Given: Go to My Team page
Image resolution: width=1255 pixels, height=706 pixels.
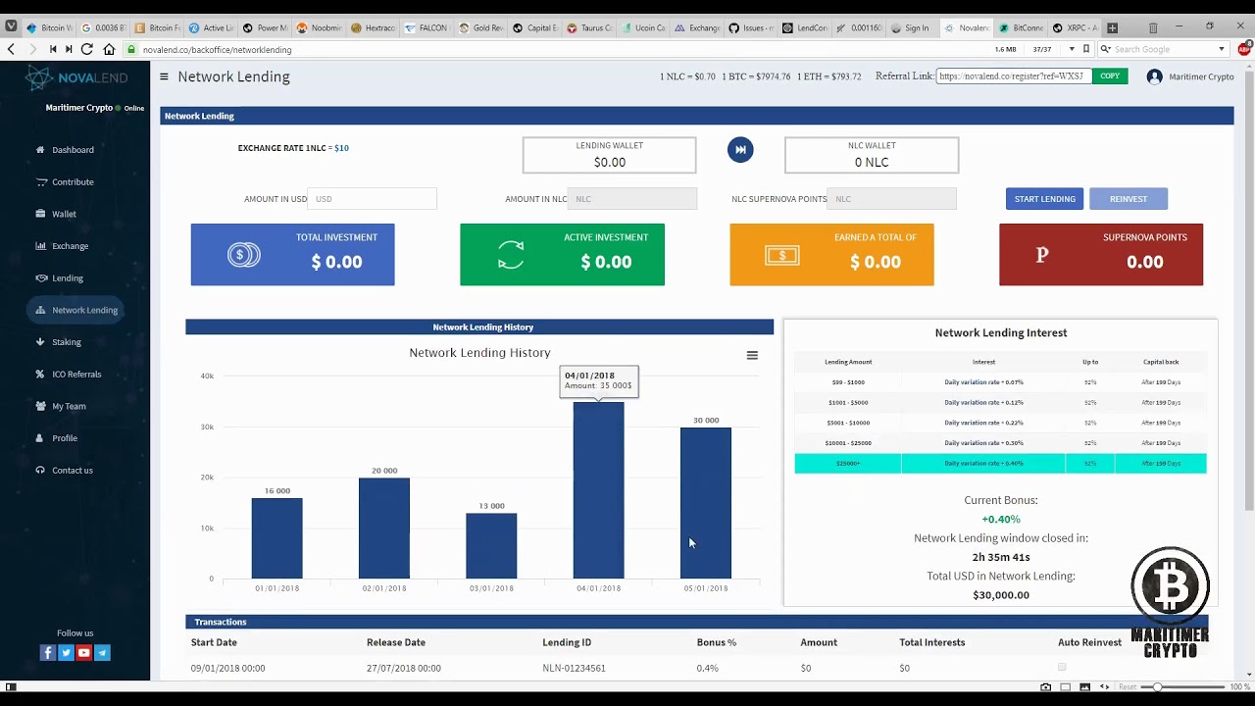Looking at the screenshot, I should [61, 406].
